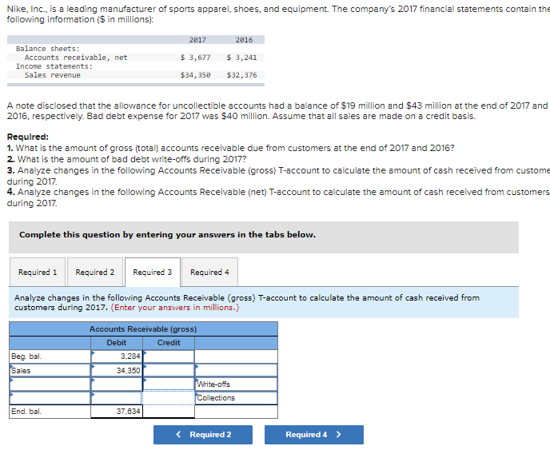Click the 2016 accounts receivable value $ 3,241
550x454 pixels.
click(x=241, y=58)
